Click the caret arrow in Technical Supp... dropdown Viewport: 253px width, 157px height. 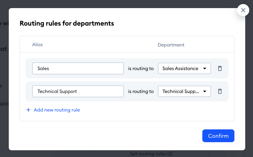(205, 91)
